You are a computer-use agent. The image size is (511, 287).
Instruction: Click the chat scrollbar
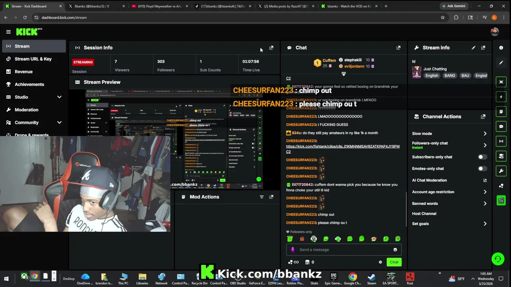tap(406, 210)
